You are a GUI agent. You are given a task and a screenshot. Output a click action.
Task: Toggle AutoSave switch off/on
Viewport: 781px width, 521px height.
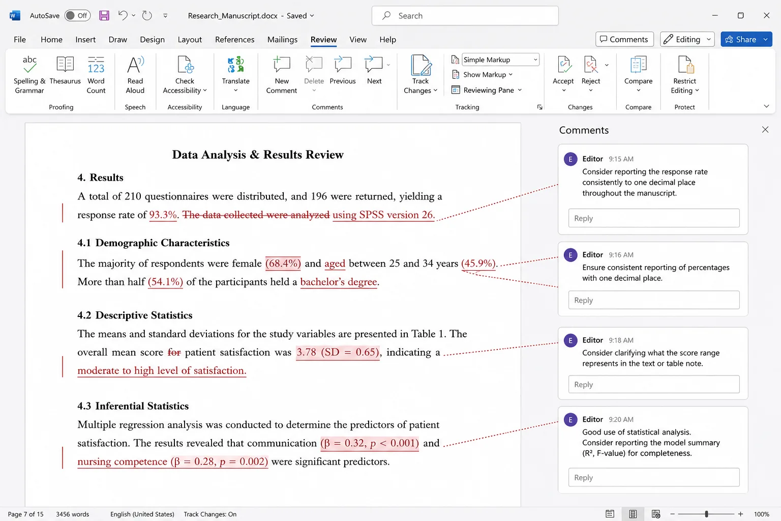(x=78, y=16)
